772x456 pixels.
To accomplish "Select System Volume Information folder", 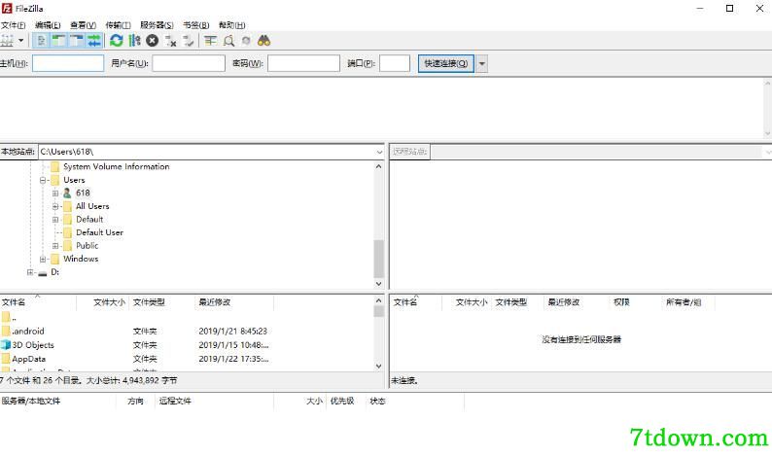I will coord(117,166).
